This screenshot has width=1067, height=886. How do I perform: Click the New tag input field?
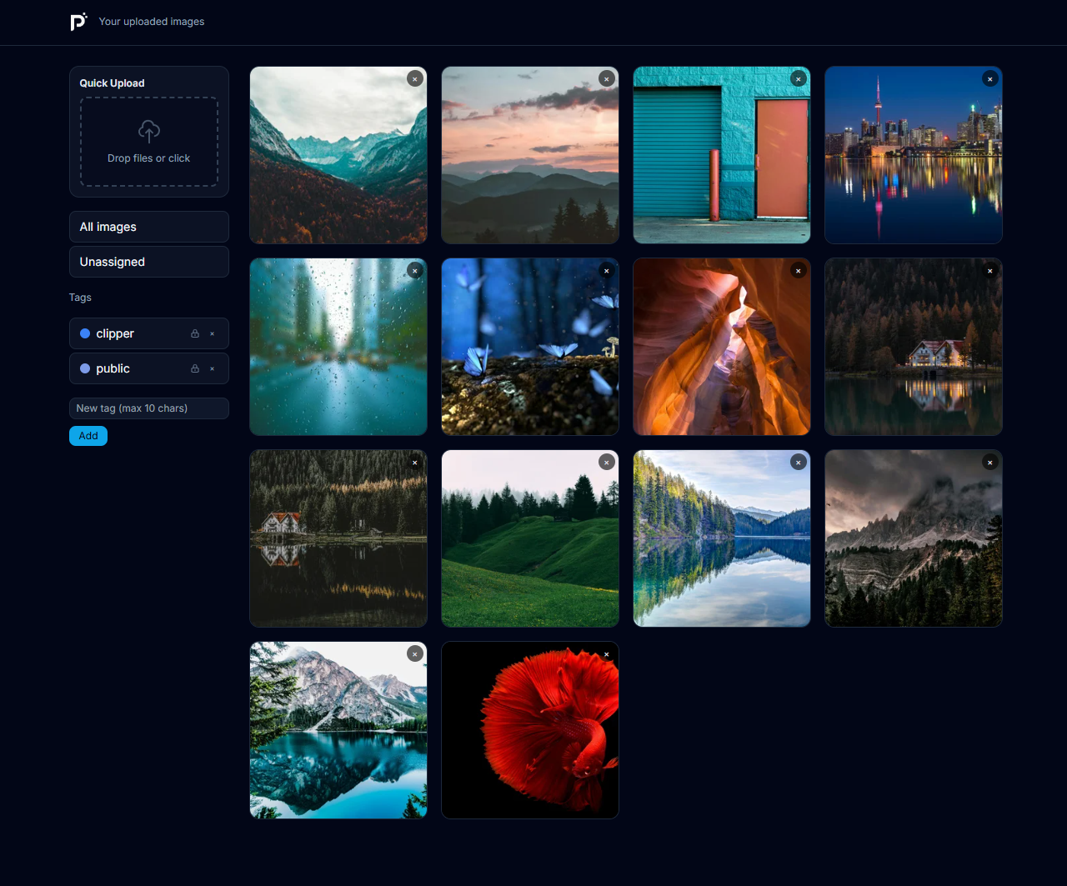[x=148, y=408]
